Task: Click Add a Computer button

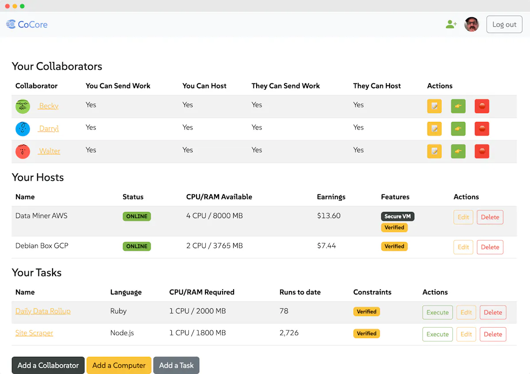Action: pos(119,365)
